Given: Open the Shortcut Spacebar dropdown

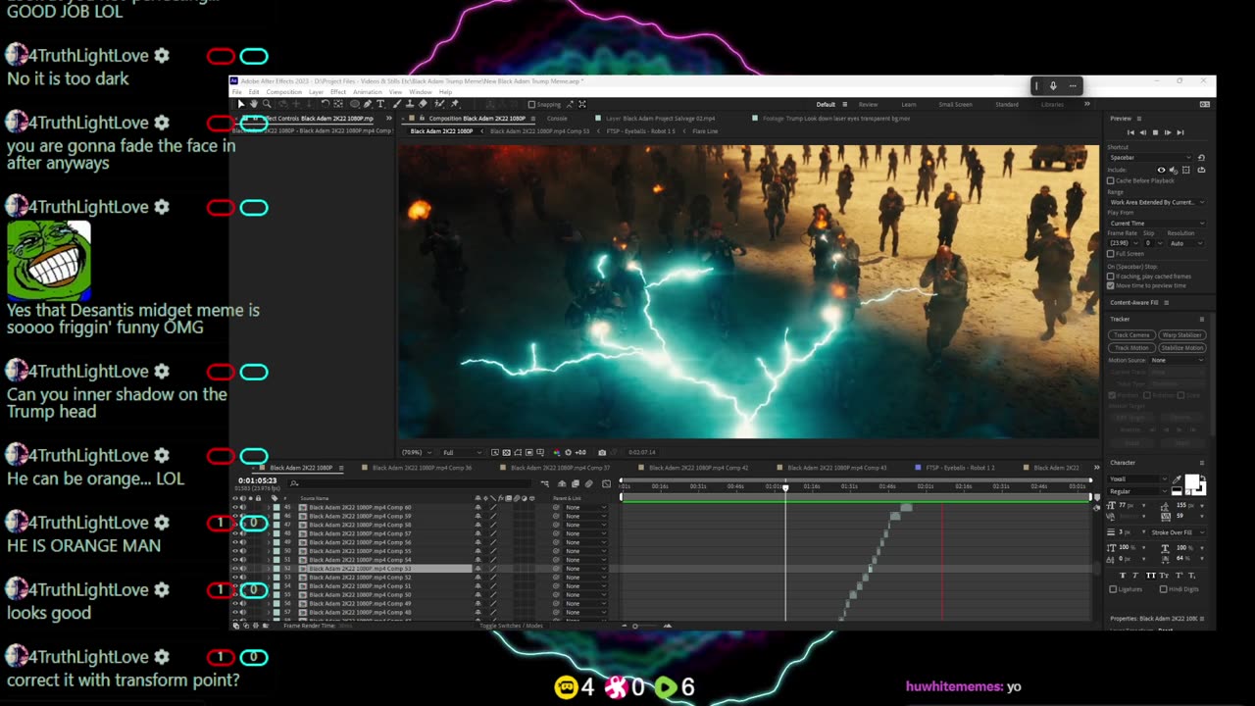Looking at the screenshot, I should (x=1150, y=158).
